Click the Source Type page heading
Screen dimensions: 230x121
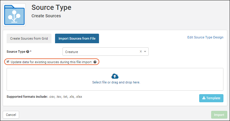(x=51, y=7)
